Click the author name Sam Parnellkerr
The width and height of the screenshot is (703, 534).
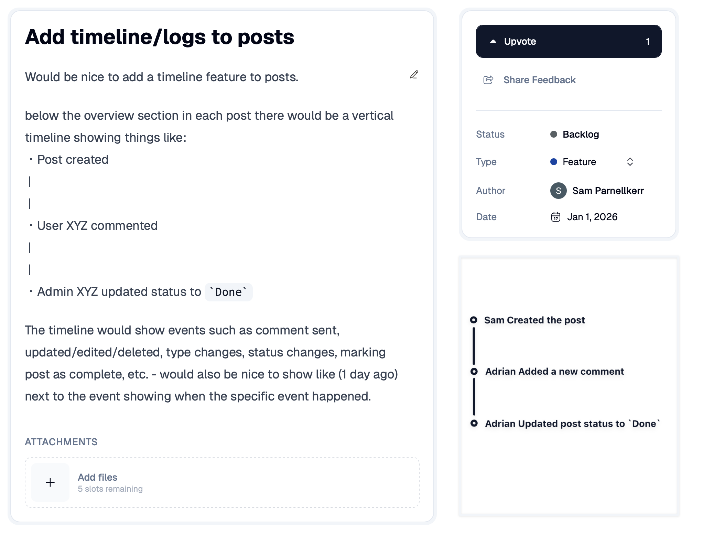[x=608, y=191]
